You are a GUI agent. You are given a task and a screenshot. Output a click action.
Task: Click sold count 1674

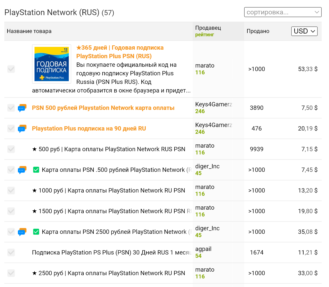click(x=257, y=252)
